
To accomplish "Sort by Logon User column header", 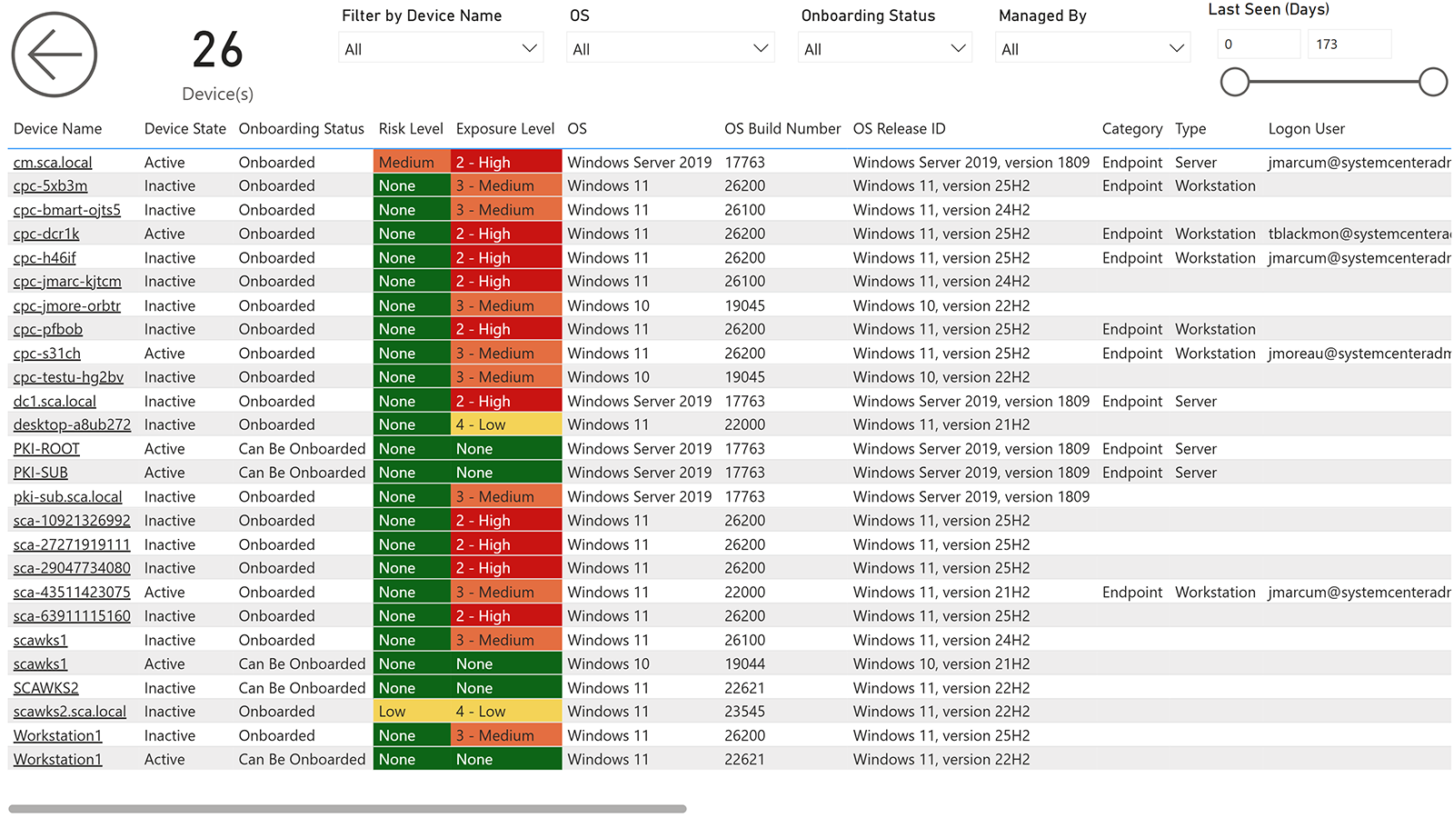I will [1307, 129].
